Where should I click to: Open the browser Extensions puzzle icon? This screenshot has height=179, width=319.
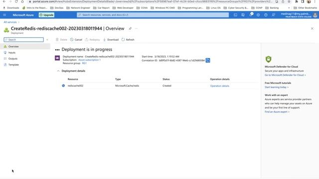tap(297, 1)
